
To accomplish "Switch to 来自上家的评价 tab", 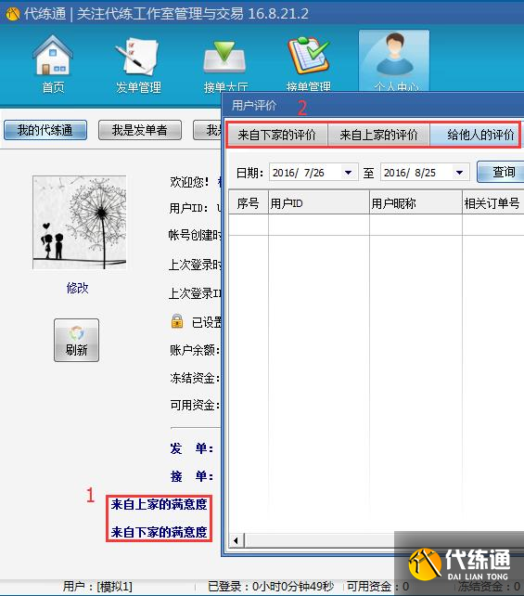I will (378, 135).
